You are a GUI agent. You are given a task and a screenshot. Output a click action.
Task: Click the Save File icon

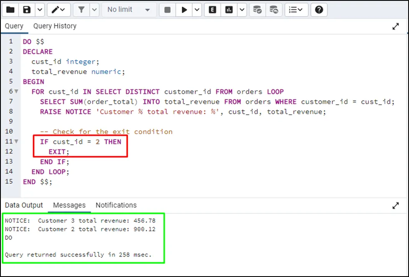[27, 10]
